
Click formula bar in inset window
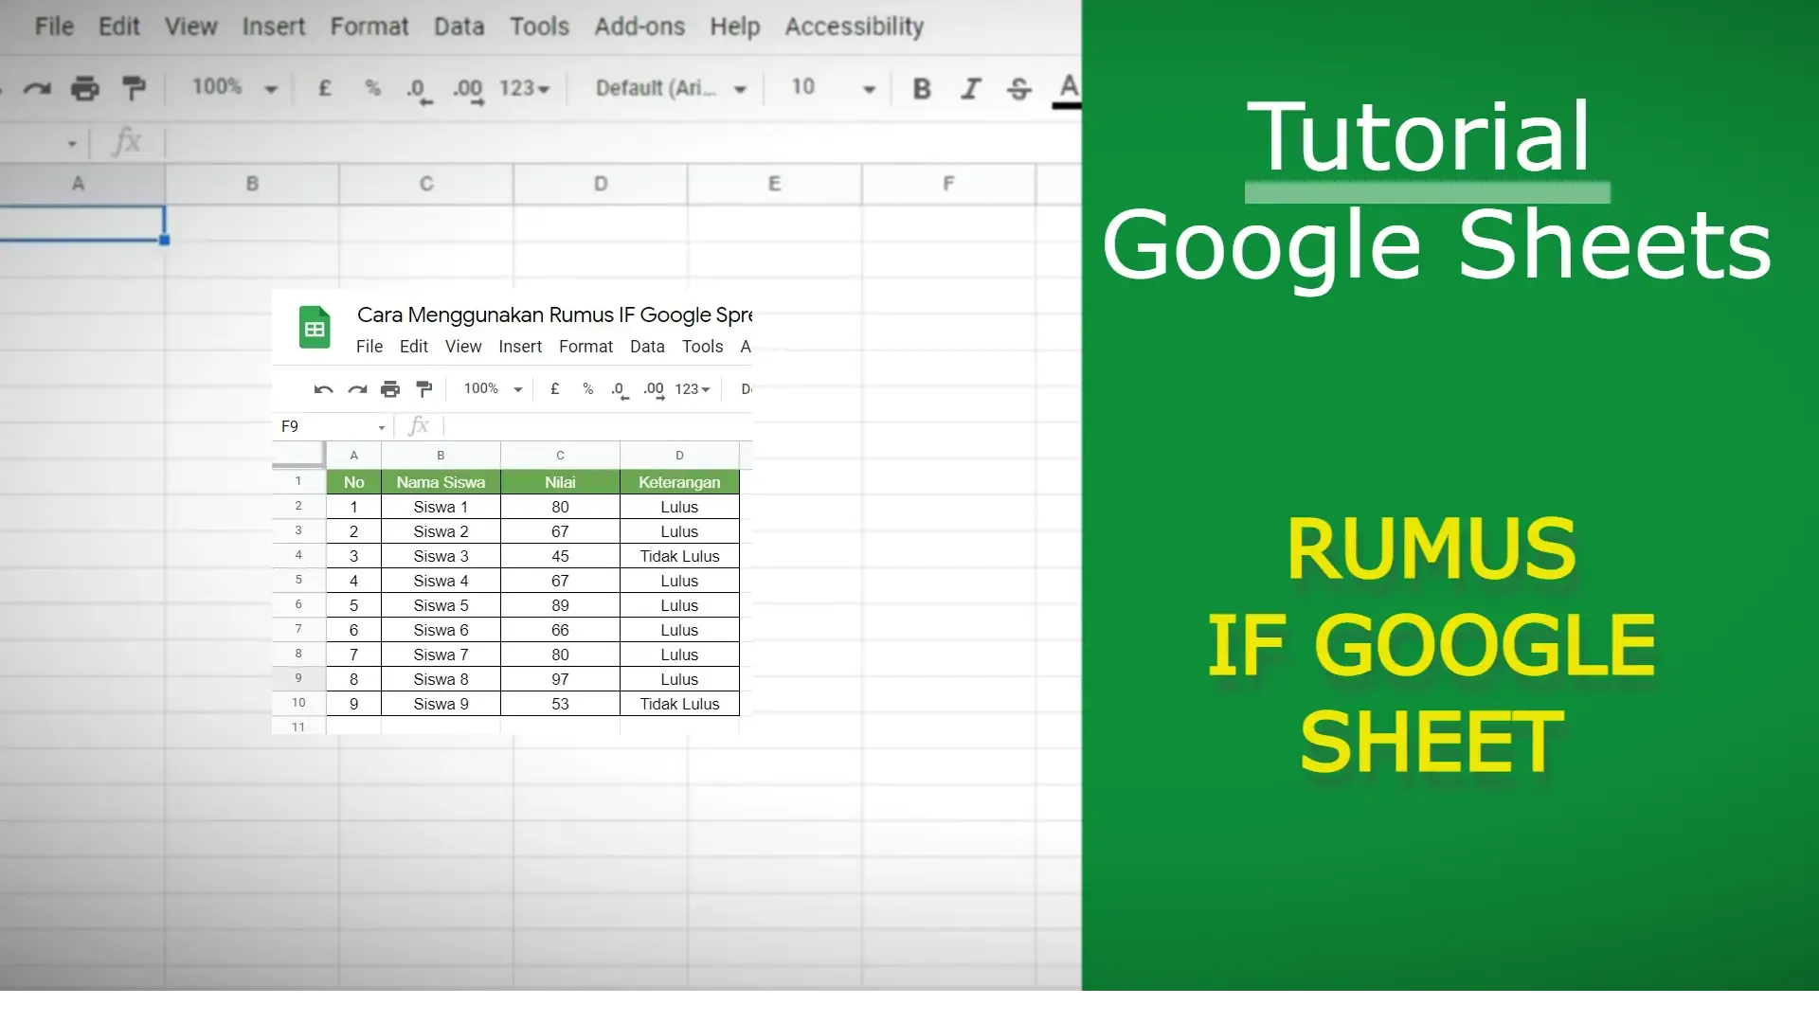click(x=598, y=426)
